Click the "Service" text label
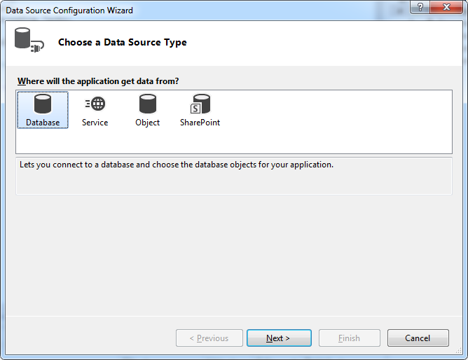 click(x=95, y=123)
